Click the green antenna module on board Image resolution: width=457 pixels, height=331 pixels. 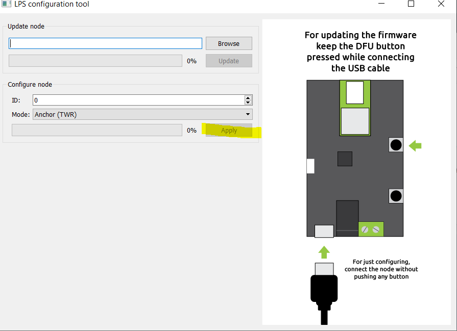(355, 108)
